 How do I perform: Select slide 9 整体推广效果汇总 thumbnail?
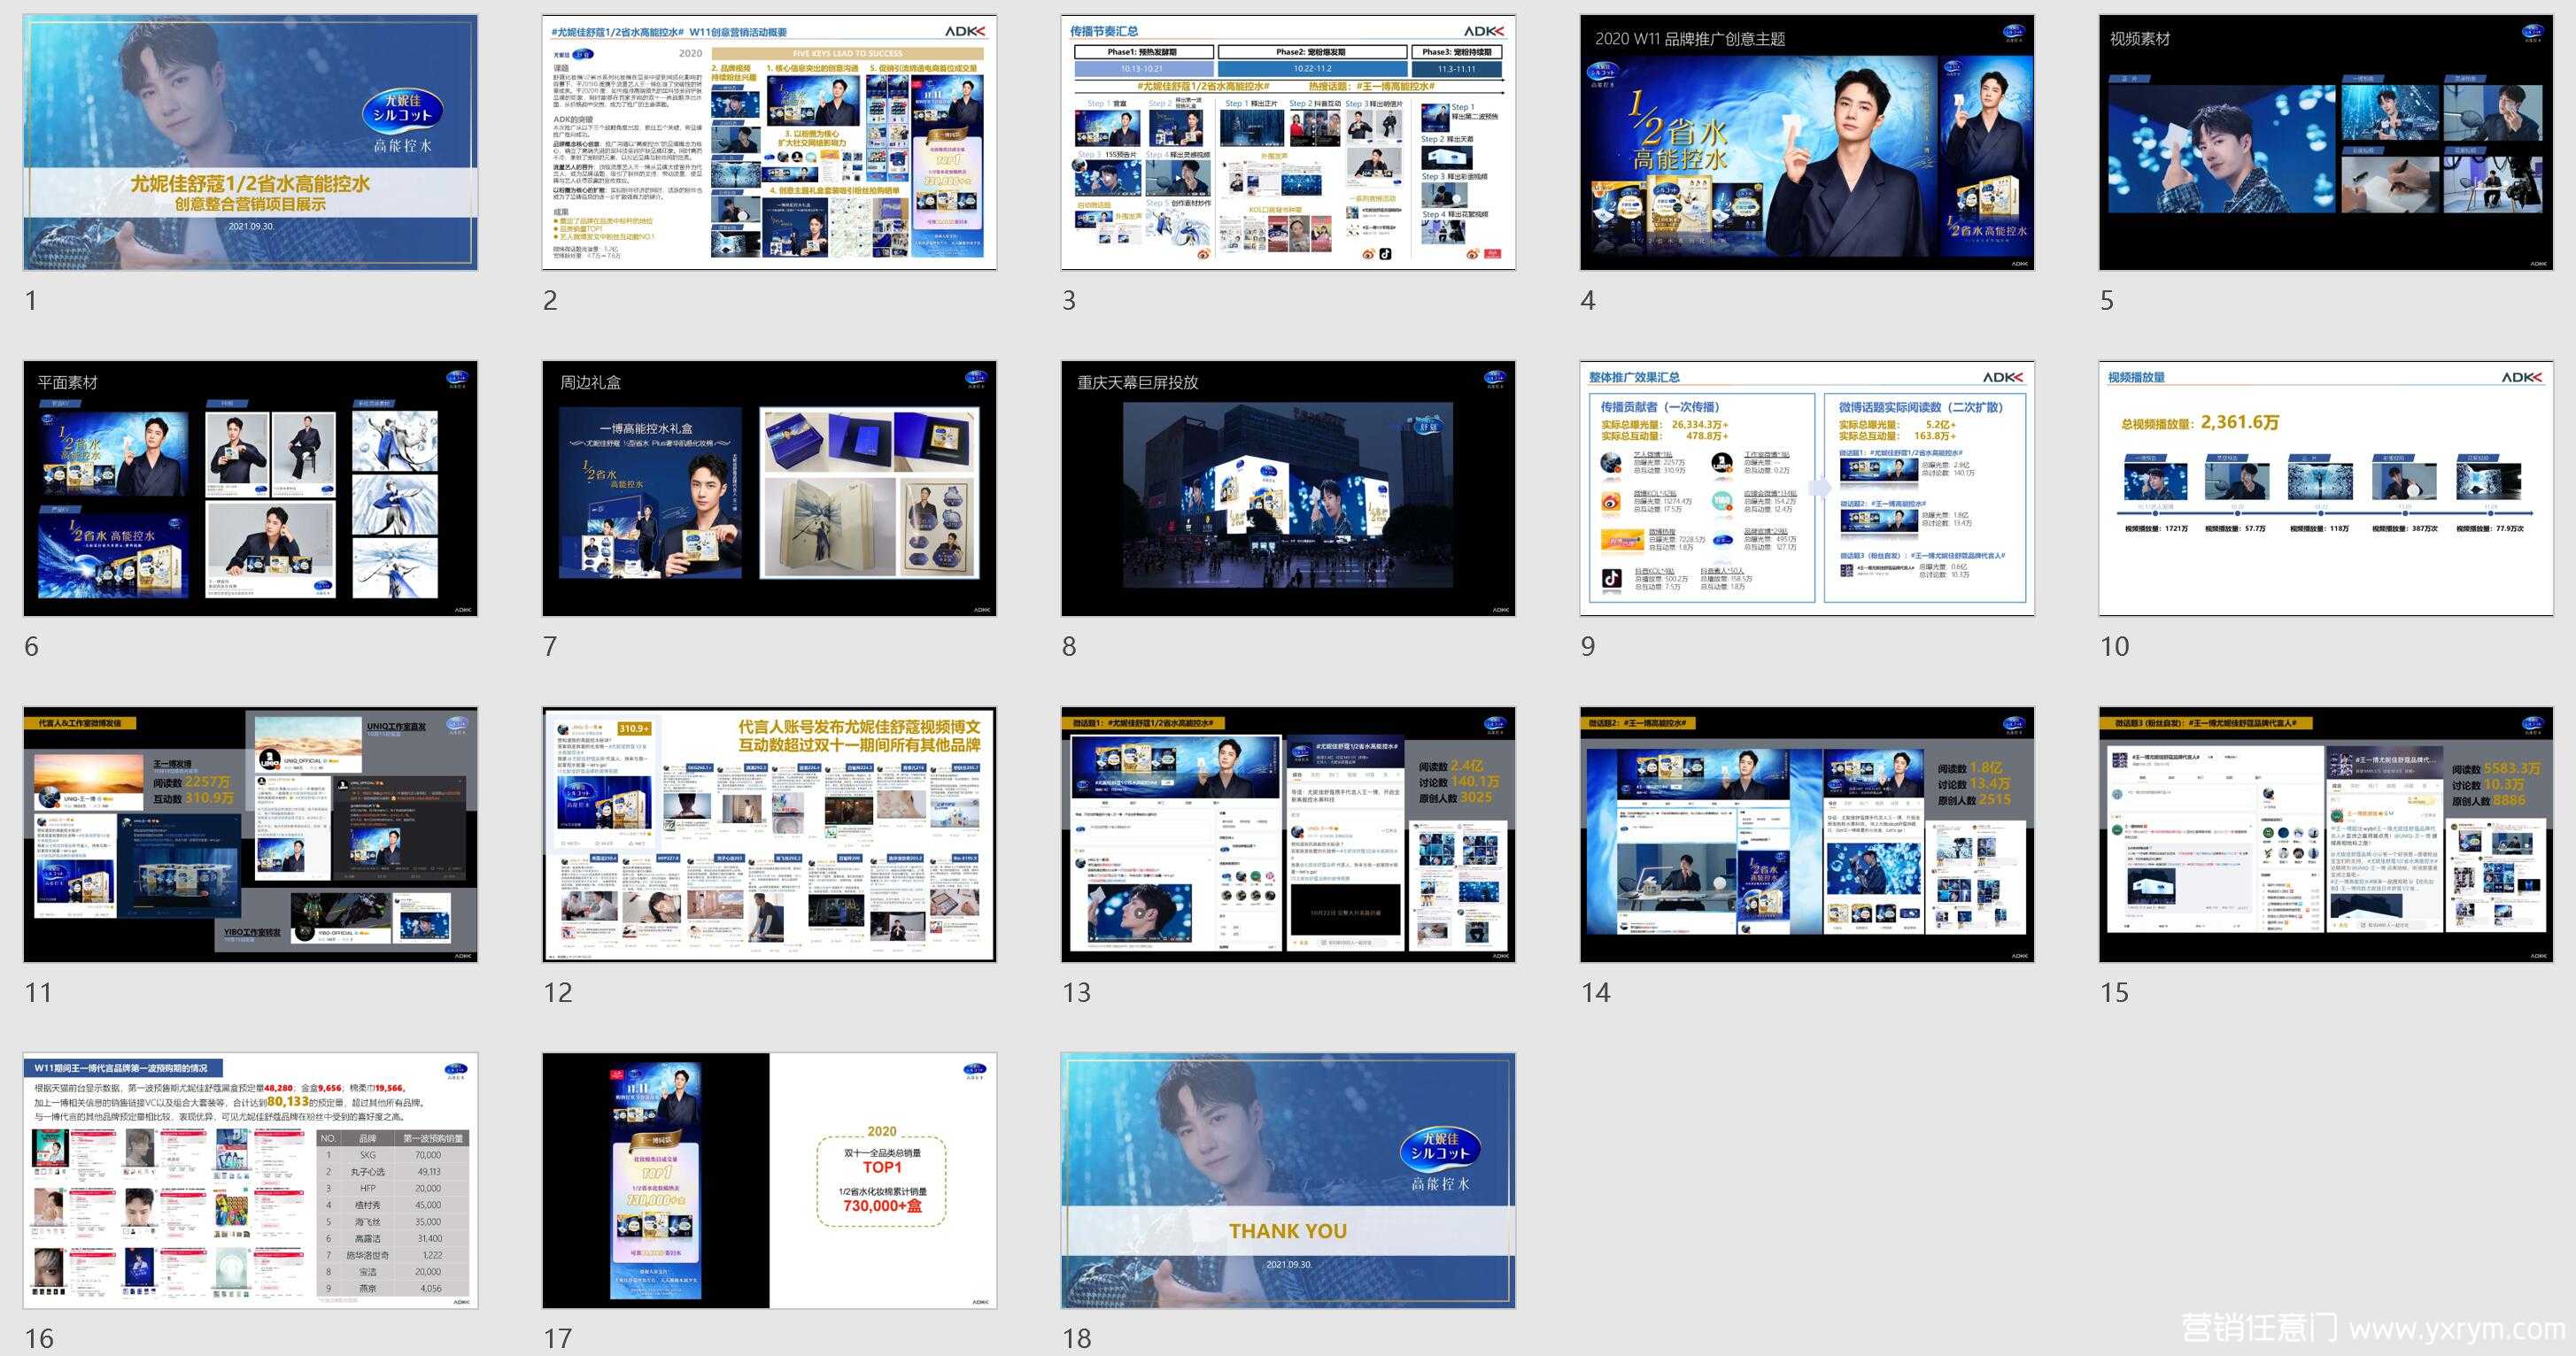click(x=1807, y=489)
